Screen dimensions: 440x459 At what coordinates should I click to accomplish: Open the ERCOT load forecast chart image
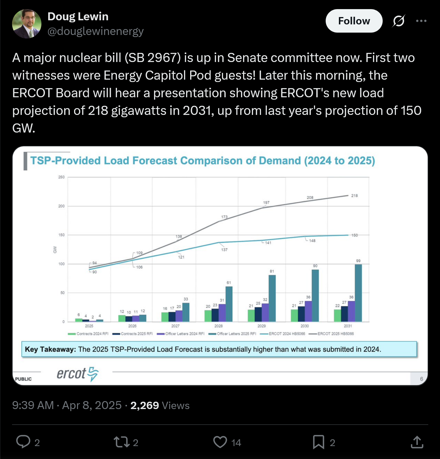220,266
